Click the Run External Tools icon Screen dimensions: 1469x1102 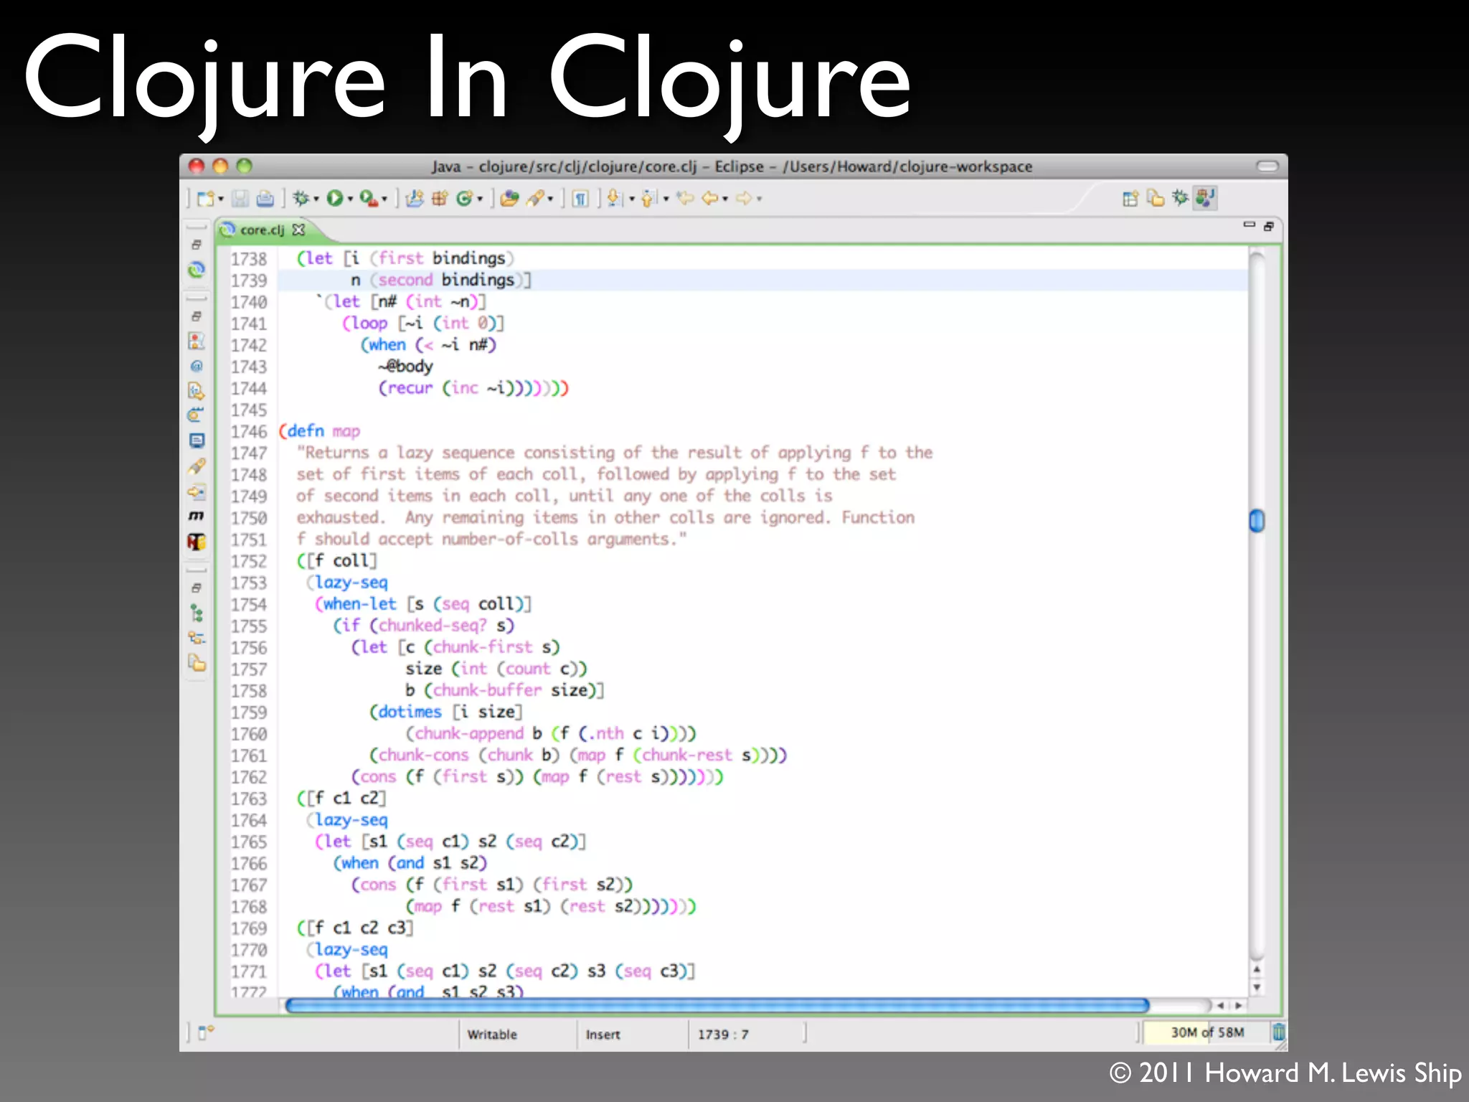coord(369,198)
